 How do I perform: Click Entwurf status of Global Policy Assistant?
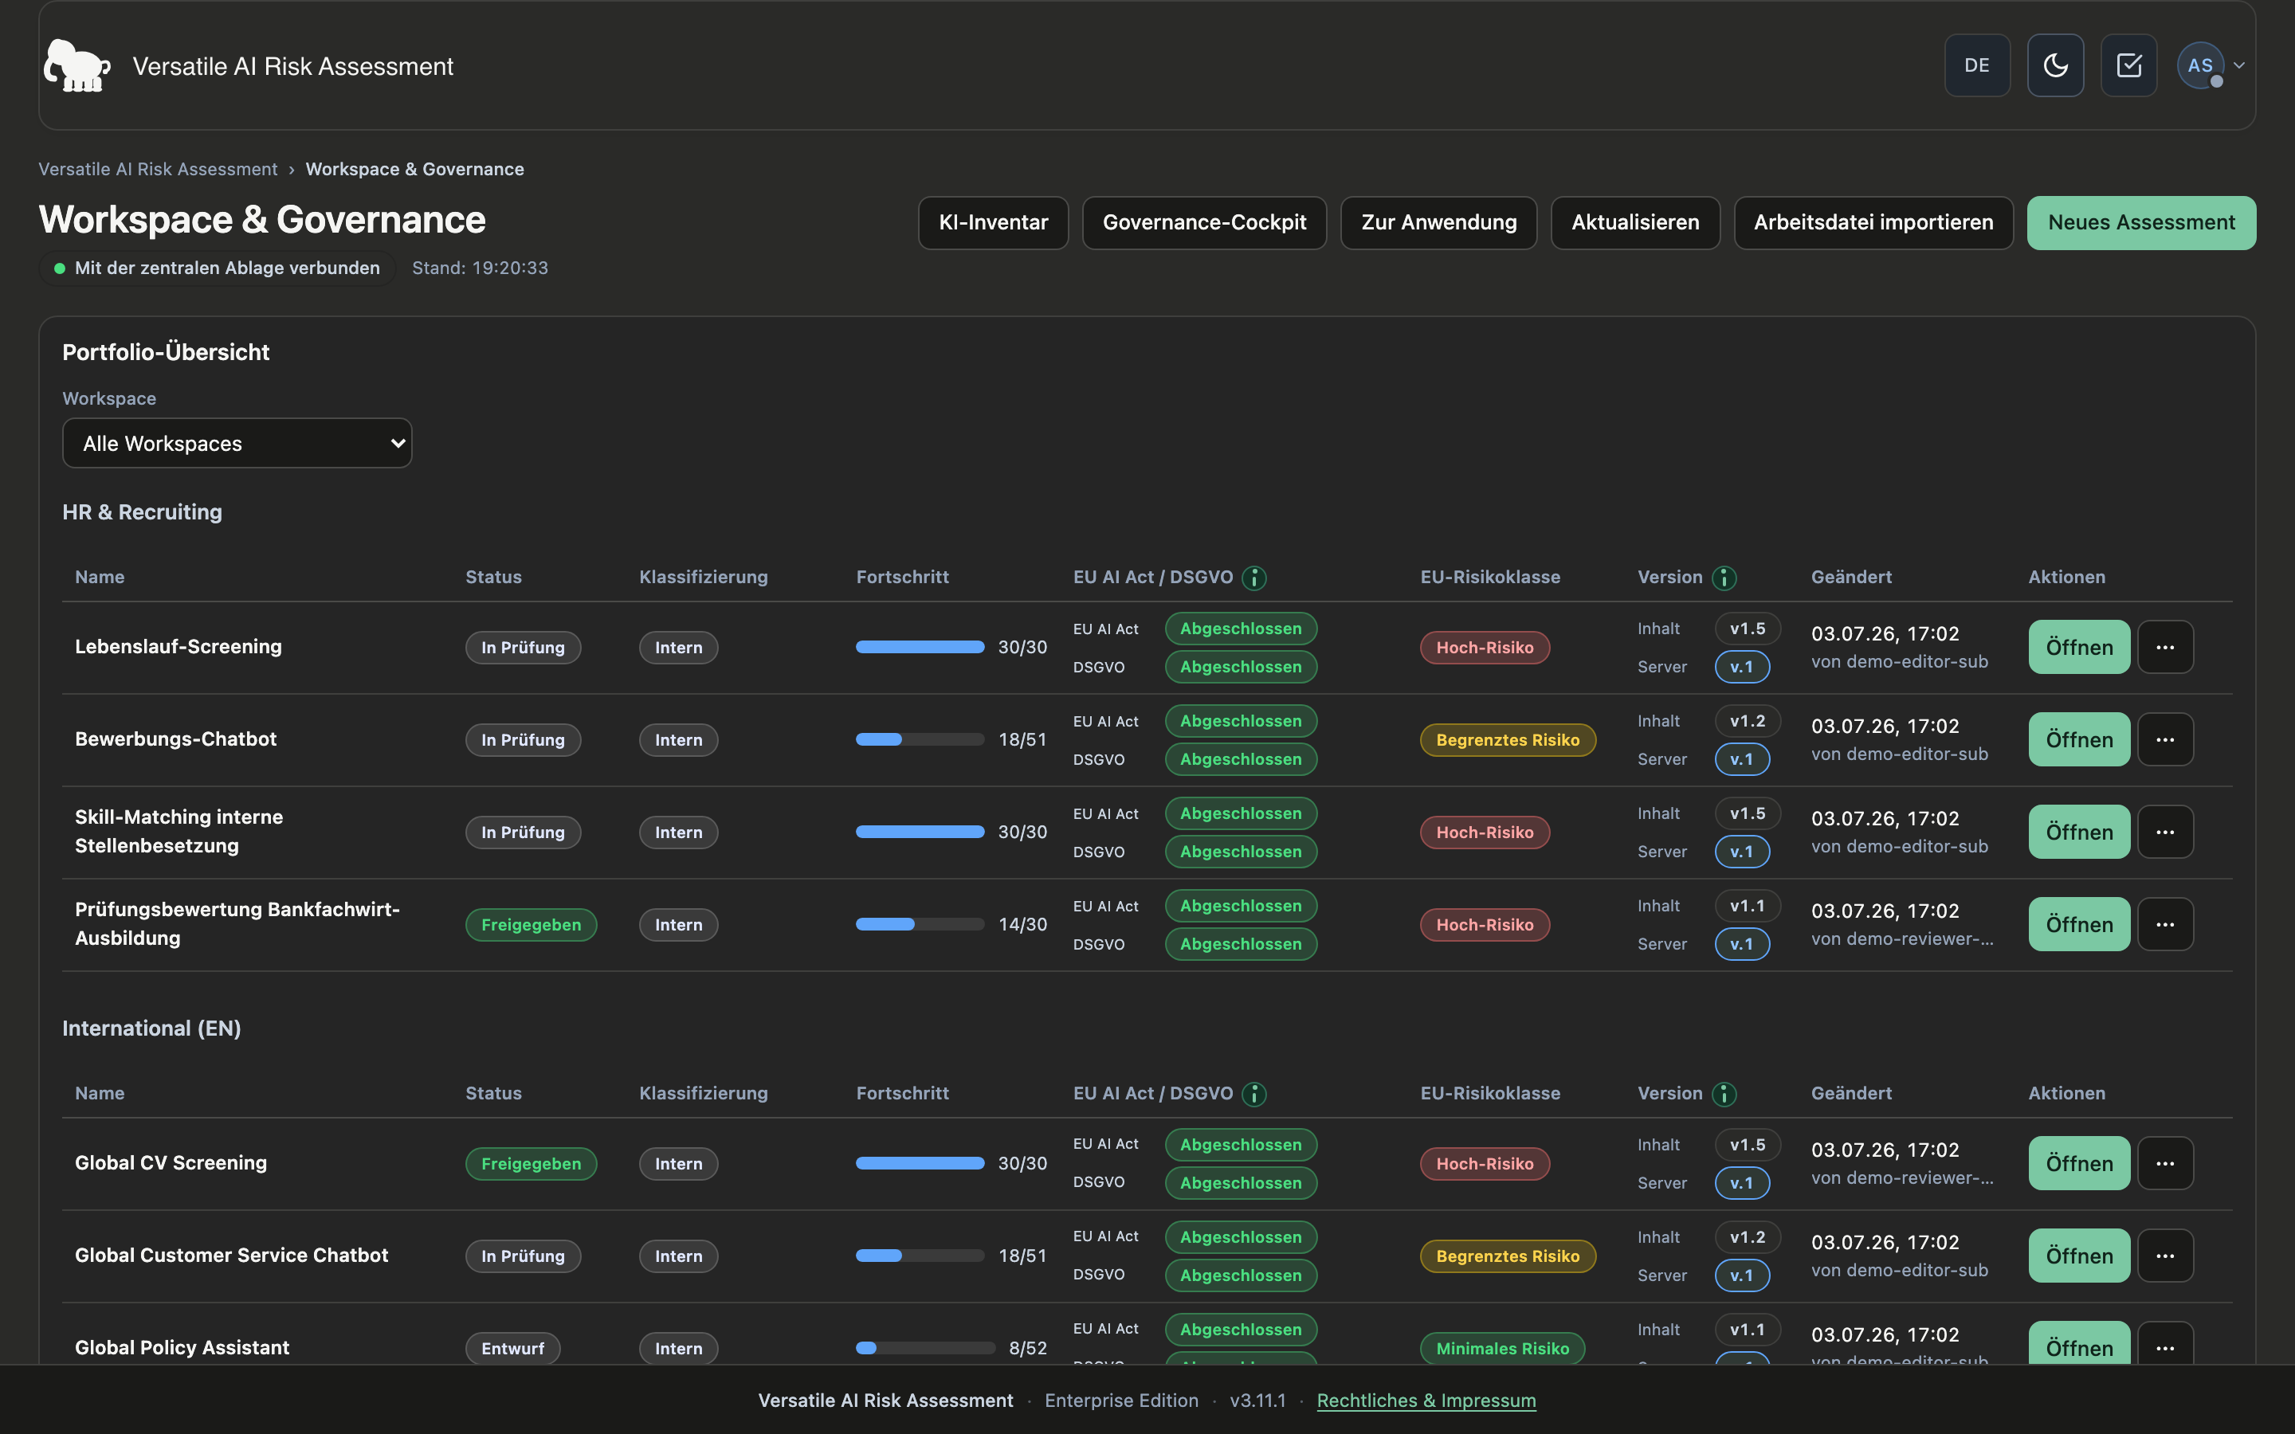pos(512,1348)
